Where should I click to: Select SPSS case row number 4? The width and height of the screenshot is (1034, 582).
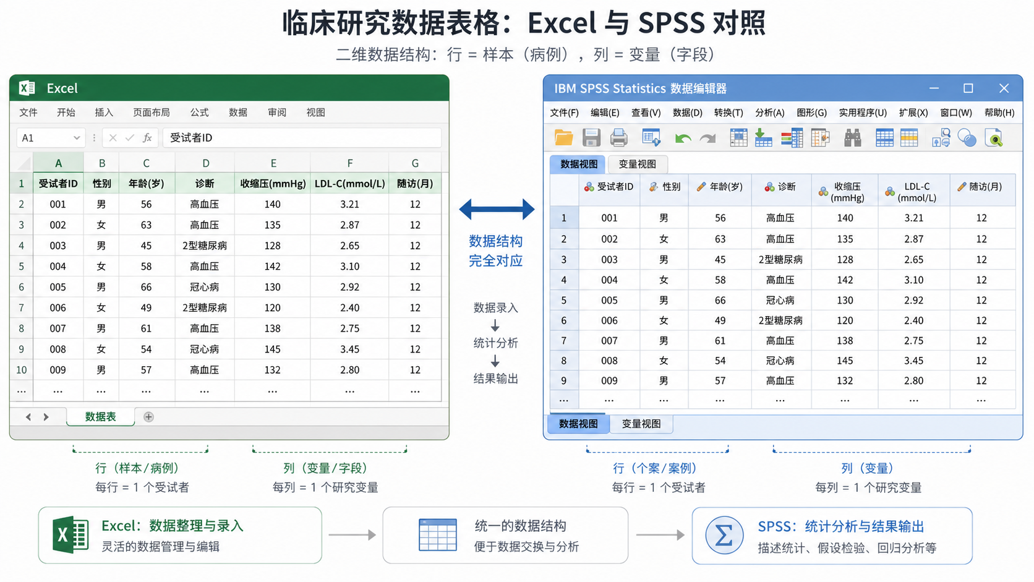564,280
